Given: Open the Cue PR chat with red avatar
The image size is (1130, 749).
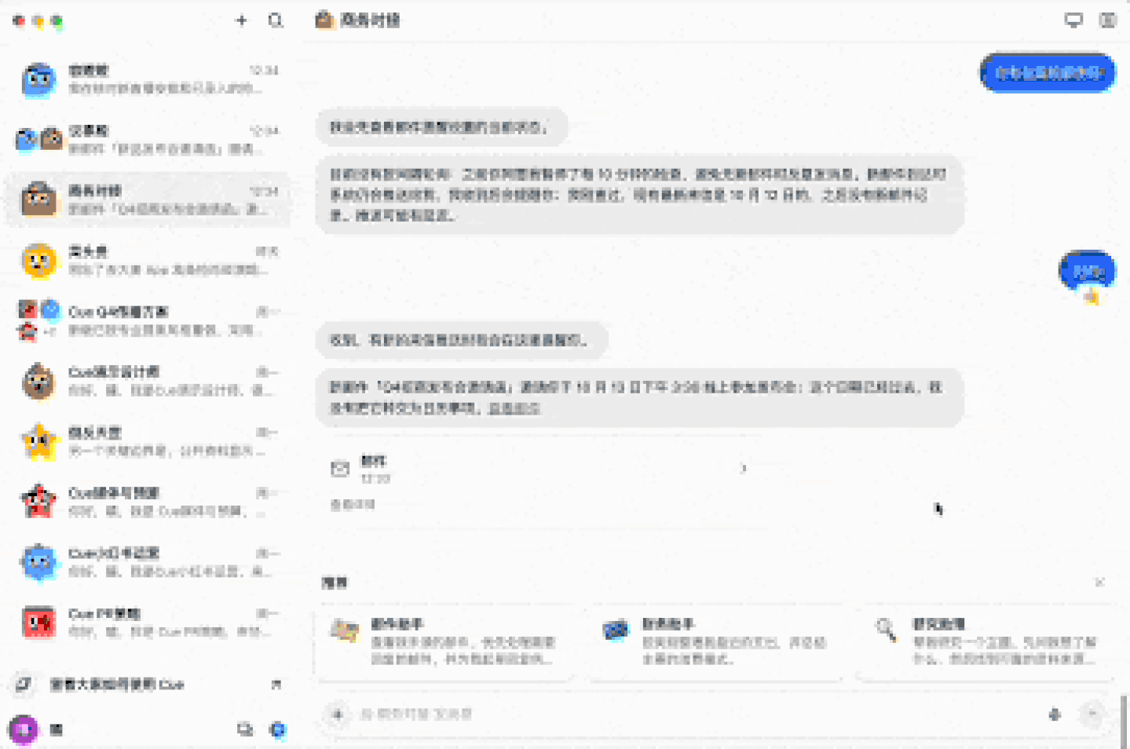Looking at the screenshot, I should [x=148, y=623].
